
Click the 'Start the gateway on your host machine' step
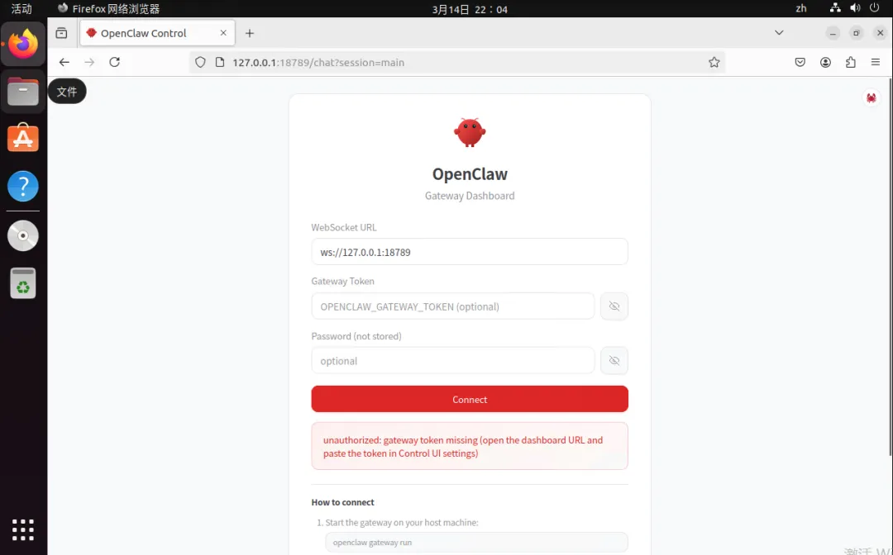coord(402,523)
